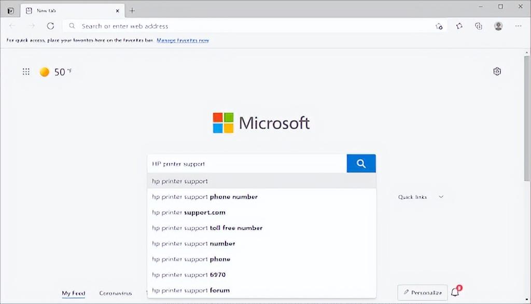
Task: Choose suggestion hp printer support 6970
Action: (261, 274)
